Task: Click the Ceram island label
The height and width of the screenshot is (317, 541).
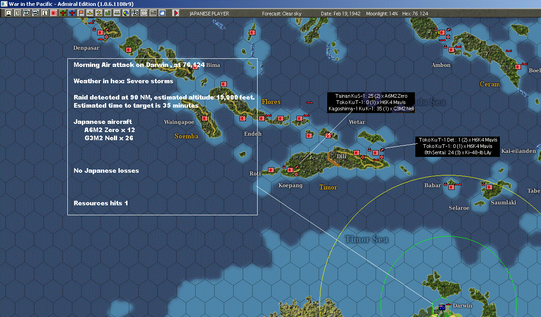Action: coord(489,84)
